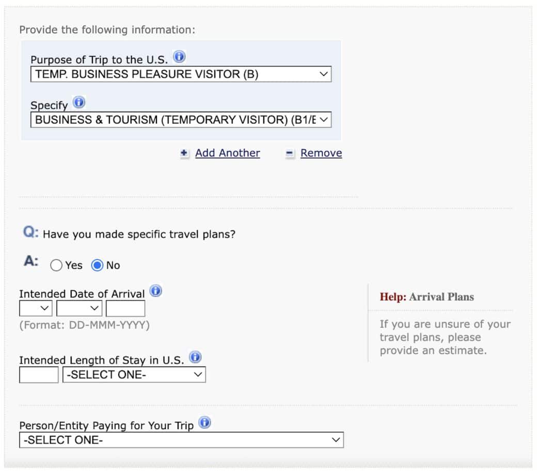
Task: Expand the Specify visa type dropdown
Action: pyautogui.click(x=181, y=120)
